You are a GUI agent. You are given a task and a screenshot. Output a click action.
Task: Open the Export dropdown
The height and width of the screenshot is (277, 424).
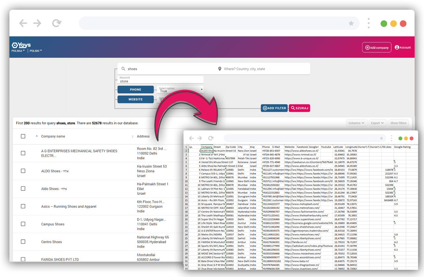point(378,123)
